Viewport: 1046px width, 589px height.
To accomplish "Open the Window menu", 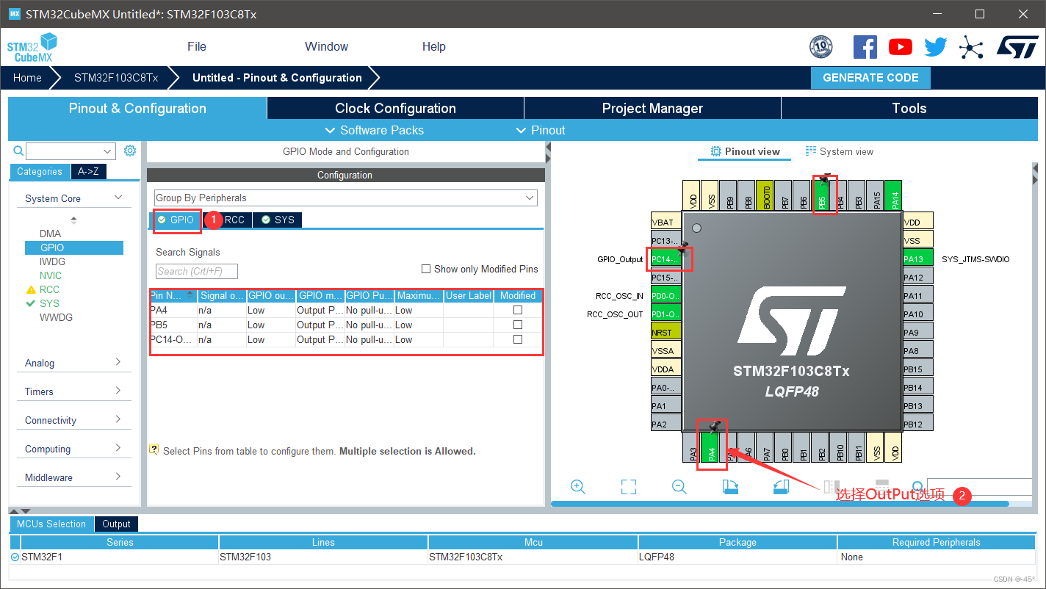I will (x=326, y=46).
